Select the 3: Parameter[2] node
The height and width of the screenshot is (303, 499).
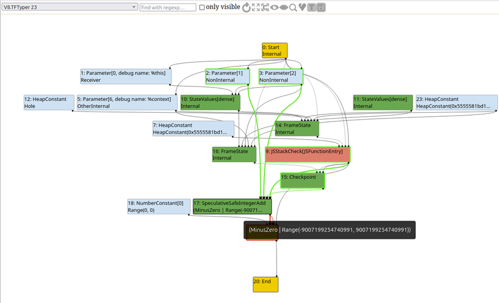[281, 76]
